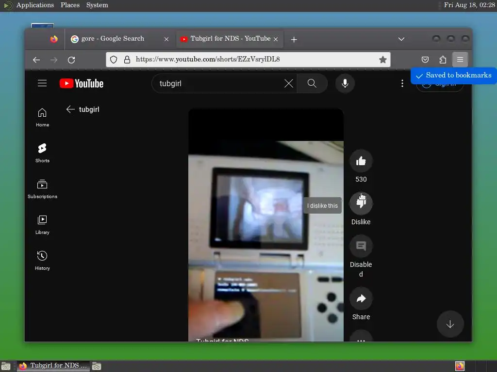Viewport: 497px width, 372px height.
Task: Open Applications menu in top panel
Action: coord(35,5)
